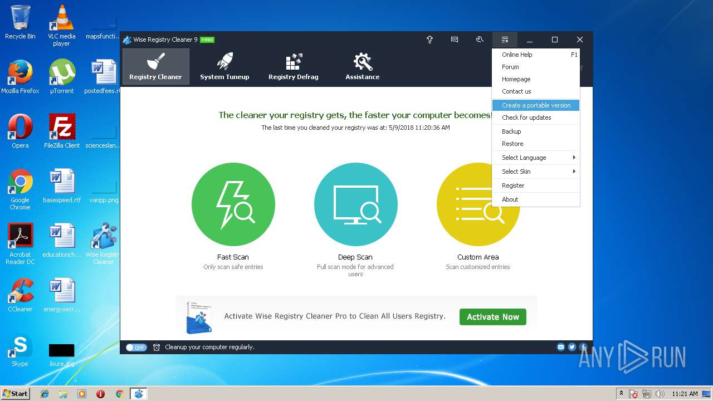
Task: Open Windows Explorer folder in taskbar
Action: [x=63, y=394]
